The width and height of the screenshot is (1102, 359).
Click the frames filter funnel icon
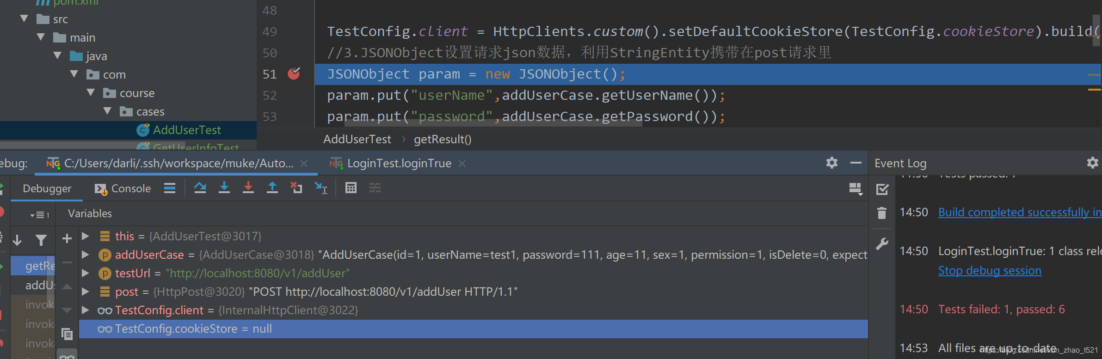[x=41, y=240]
